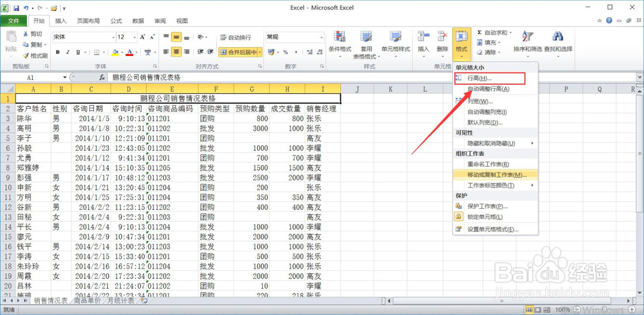Click the Name Box showing A1
The width and height of the screenshot is (644, 315).
pyautogui.click(x=31, y=77)
